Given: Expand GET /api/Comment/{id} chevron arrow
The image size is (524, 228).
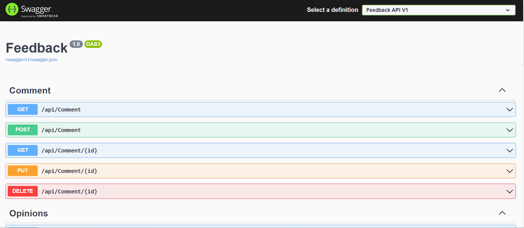Looking at the screenshot, I should pos(509,151).
